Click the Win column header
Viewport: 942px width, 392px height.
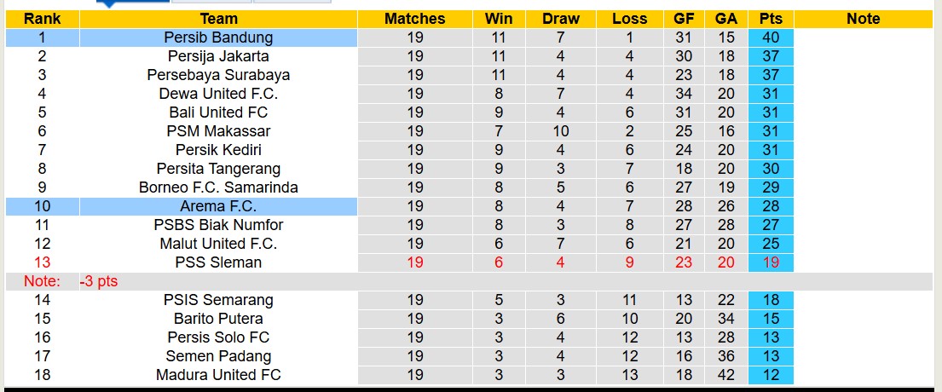click(x=499, y=19)
